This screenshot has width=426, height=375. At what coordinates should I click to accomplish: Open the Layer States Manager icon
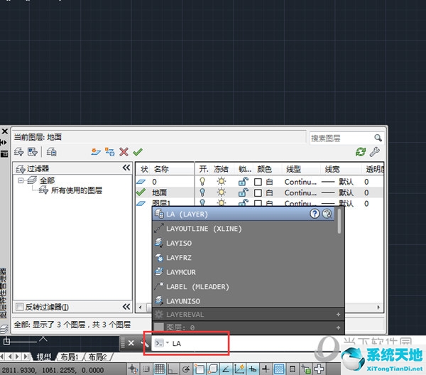[x=51, y=151]
